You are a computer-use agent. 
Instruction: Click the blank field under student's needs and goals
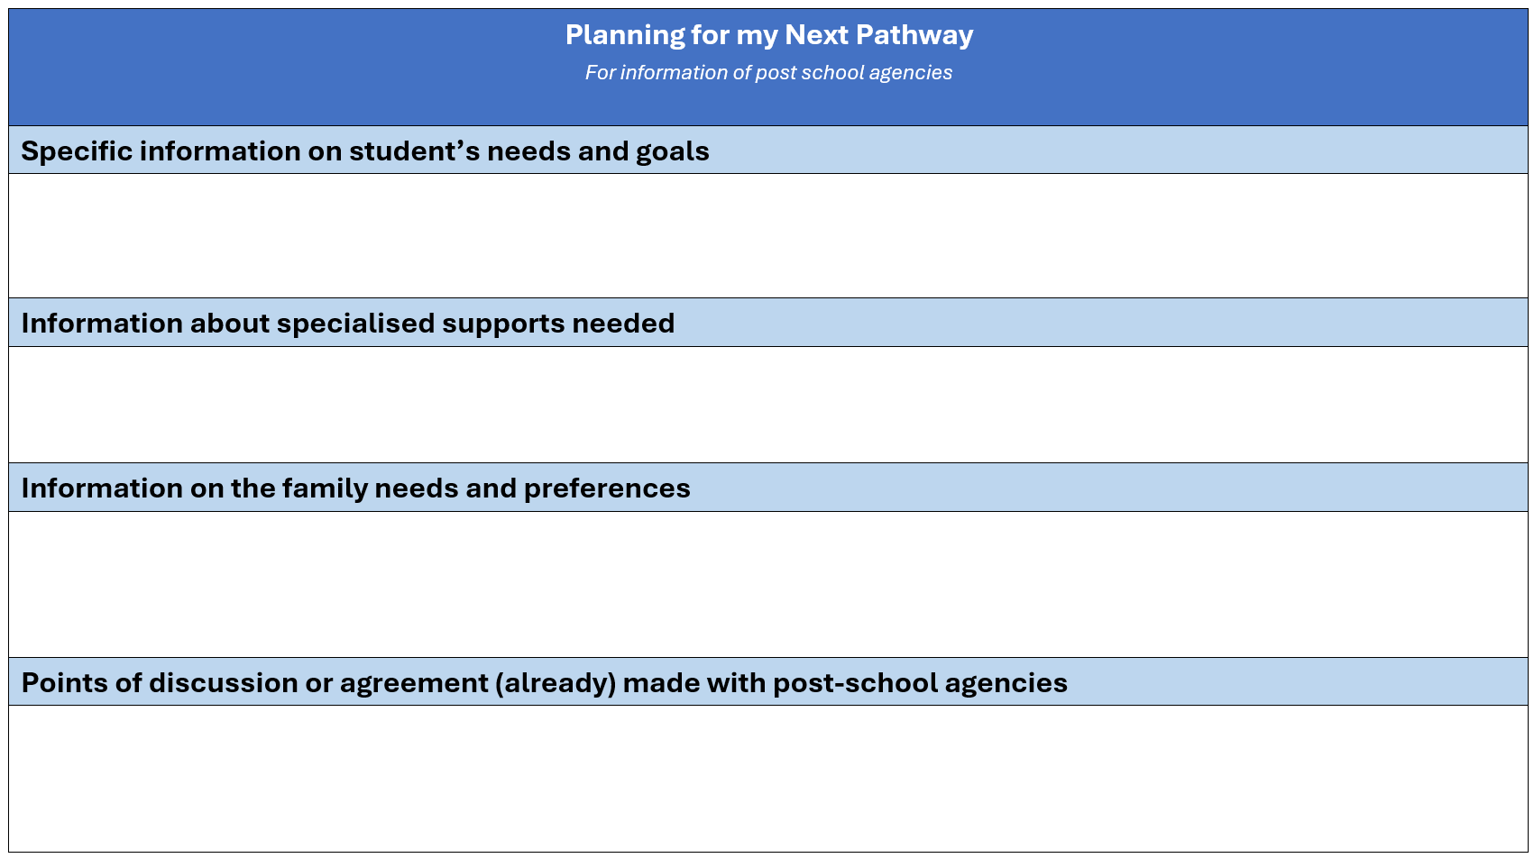[x=768, y=235]
